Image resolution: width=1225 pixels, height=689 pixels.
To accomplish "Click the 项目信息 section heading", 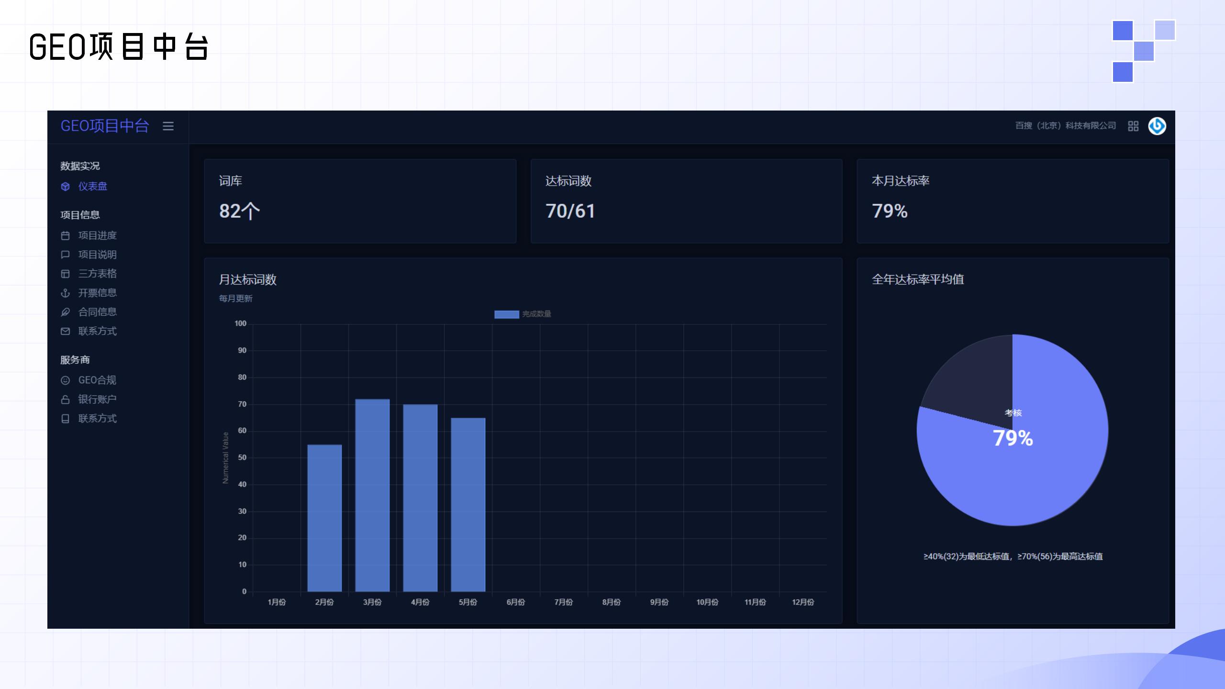I will click(x=80, y=215).
